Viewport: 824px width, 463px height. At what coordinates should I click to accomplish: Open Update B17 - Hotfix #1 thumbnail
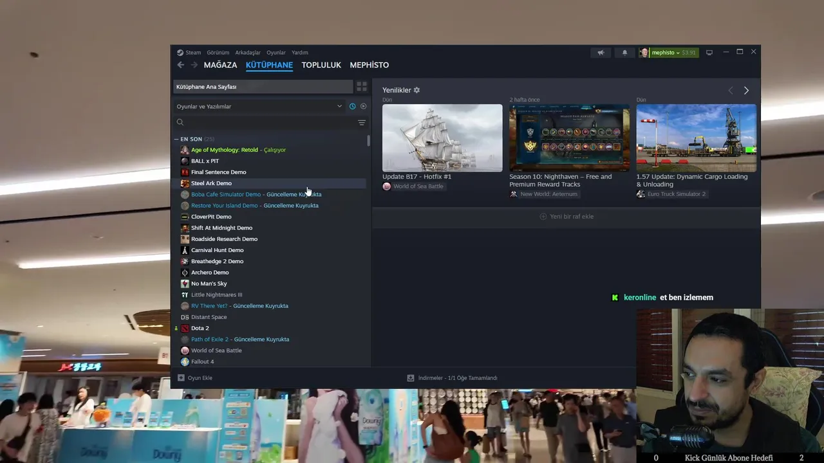(442, 138)
